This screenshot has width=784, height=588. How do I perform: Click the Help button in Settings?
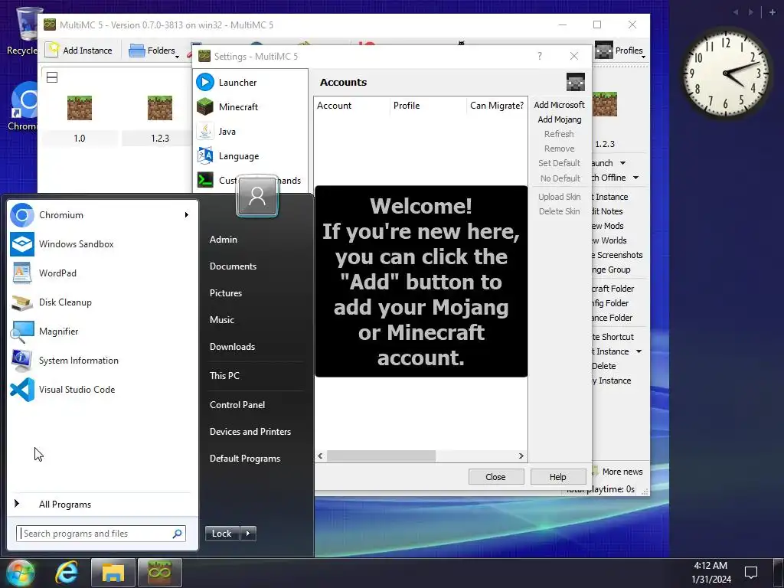[x=558, y=477]
